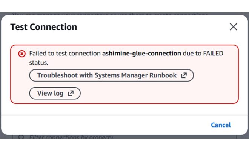Click the 'Failed to test connection' message start
The image size is (249, 151).
tap(64, 54)
